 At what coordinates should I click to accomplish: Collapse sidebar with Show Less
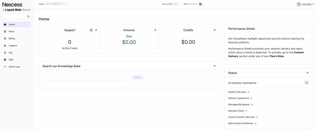coord(14,67)
